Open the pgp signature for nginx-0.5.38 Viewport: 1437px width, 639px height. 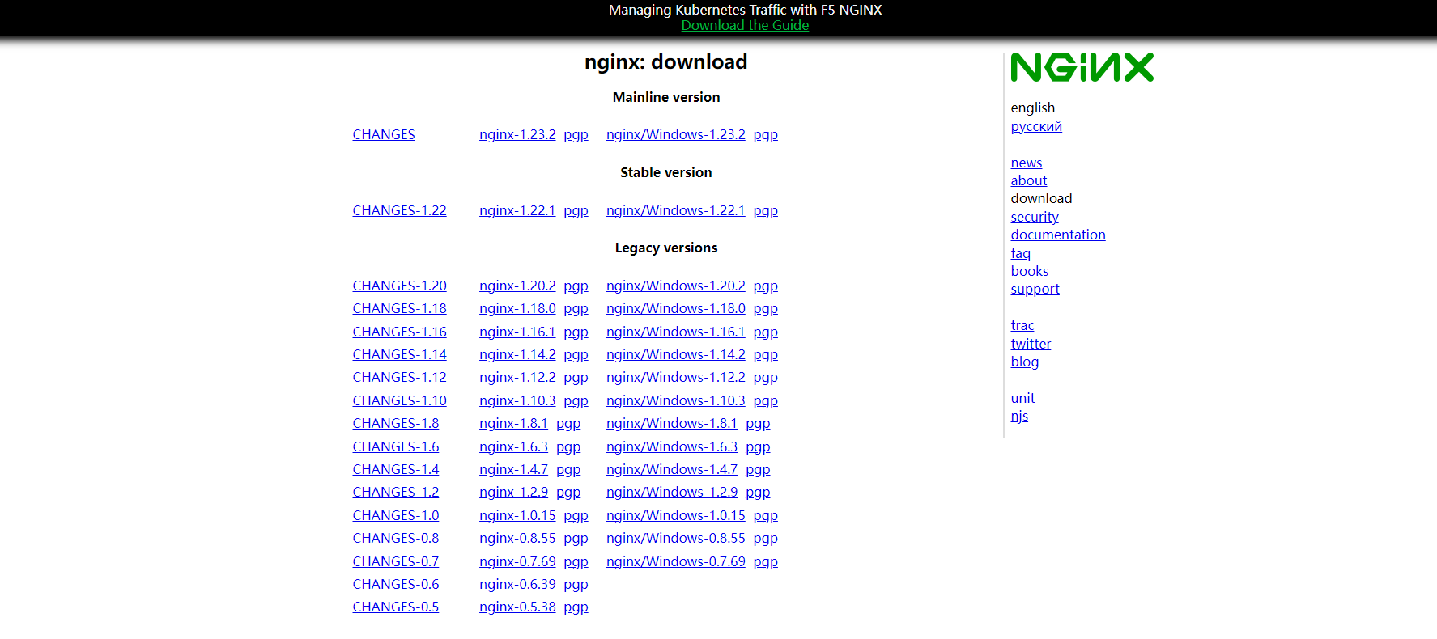pyautogui.click(x=576, y=607)
